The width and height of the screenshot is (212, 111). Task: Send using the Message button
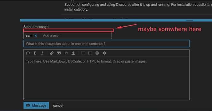pyautogui.click(x=36, y=105)
